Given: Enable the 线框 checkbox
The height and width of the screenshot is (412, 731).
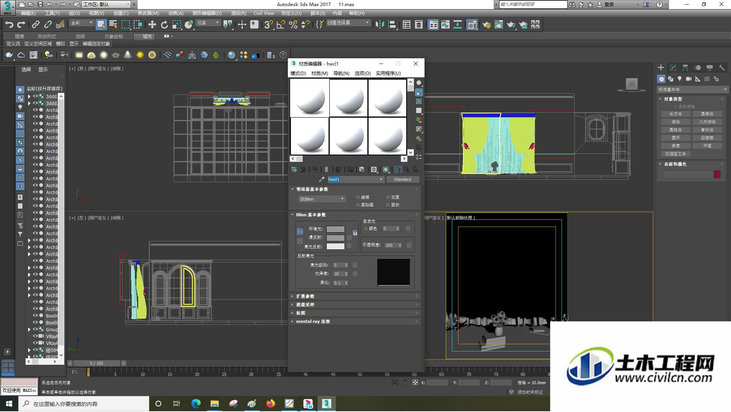Looking at the screenshot, I should (x=358, y=197).
